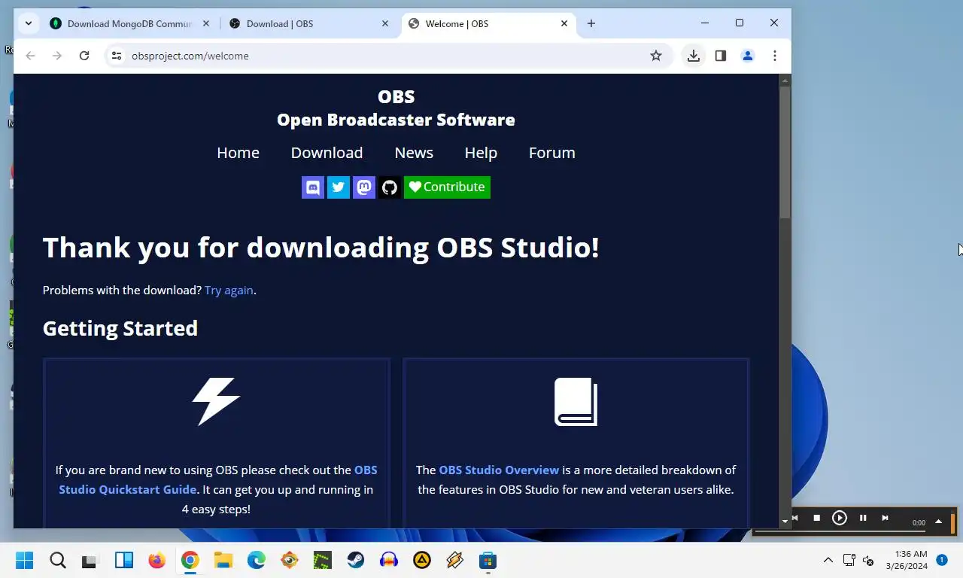The height and width of the screenshot is (578, 963).
Task: Close the MongoDB tab
Action: tap(206, 23)
